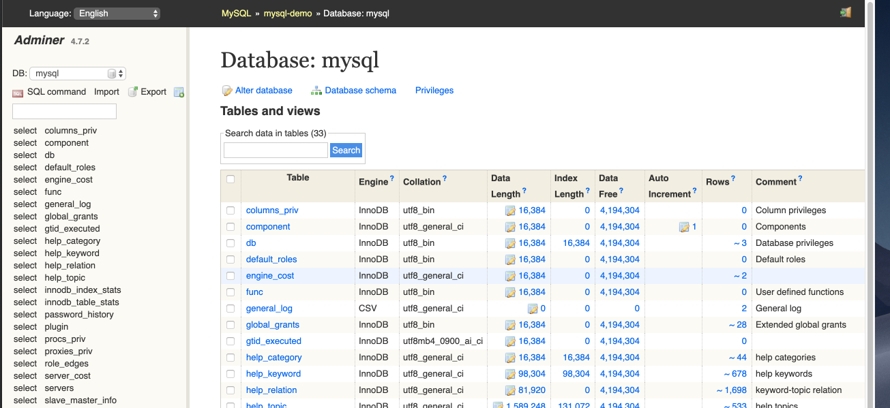Viewport: 890px width, 408px height.
Task: Click the search data in tables input field
Action: (x=275, y=150)
